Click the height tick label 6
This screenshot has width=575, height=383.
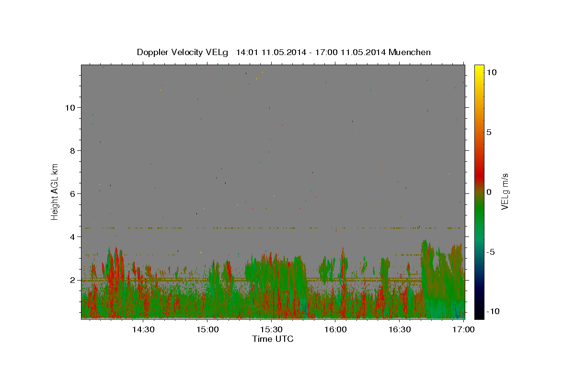[x=73, y=194]
